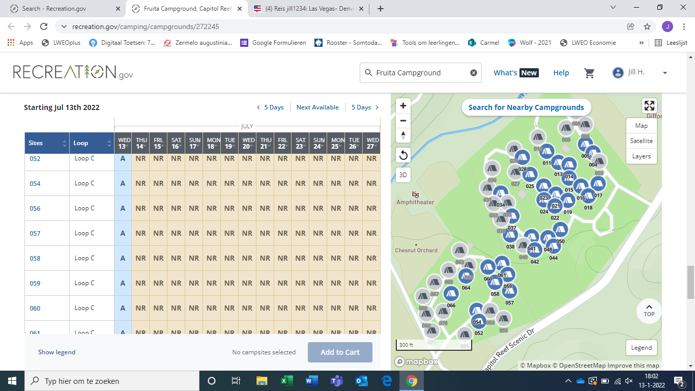Click the map zoom in plus button

tap(403, 106)
